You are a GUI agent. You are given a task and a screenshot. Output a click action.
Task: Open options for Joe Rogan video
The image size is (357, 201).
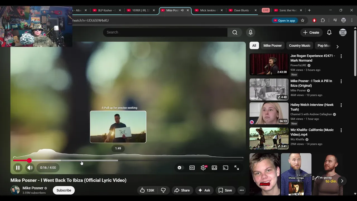(x=341, y=56)
